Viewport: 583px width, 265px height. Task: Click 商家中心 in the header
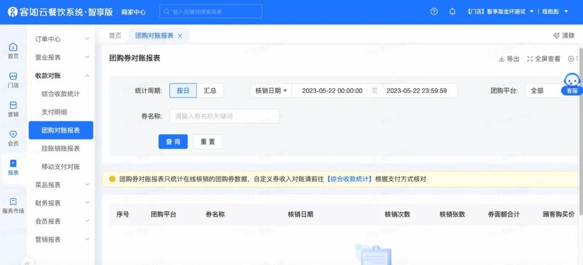[133, 12]
